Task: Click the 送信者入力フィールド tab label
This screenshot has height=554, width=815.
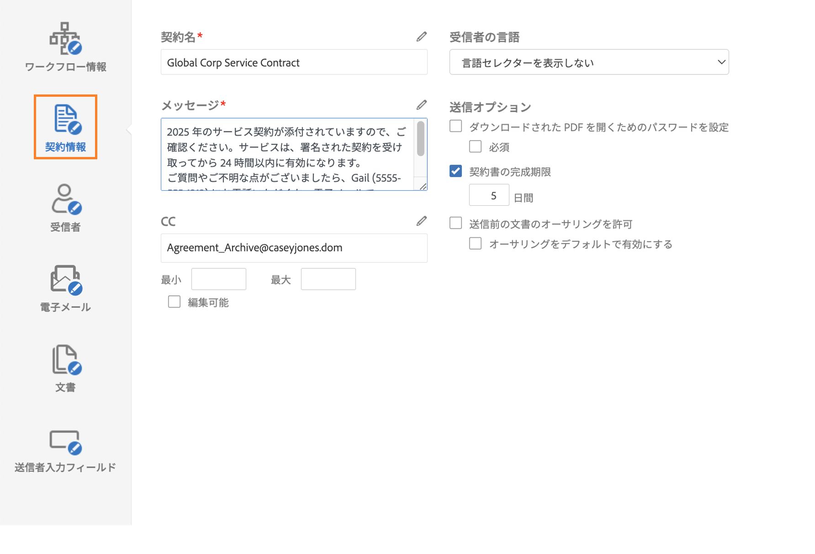Action: pyautogui.click(x=65, y=467)
